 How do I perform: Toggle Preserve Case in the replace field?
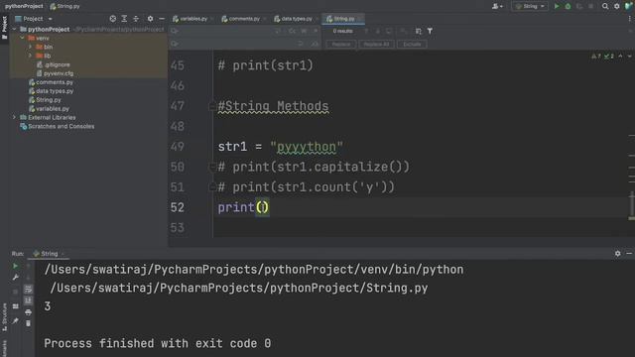(315, 44)
